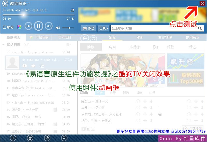207x142 pixels.
Task: Toggle the 歌词 lyrics checkbox
Action: point(5,27)
